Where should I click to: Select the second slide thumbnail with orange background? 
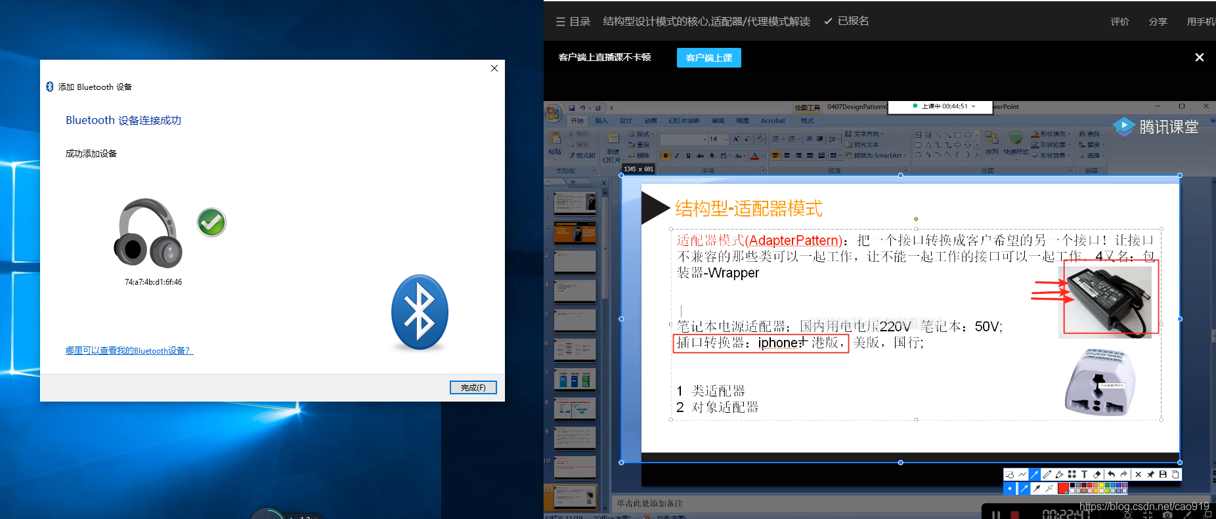pos(575,233)
